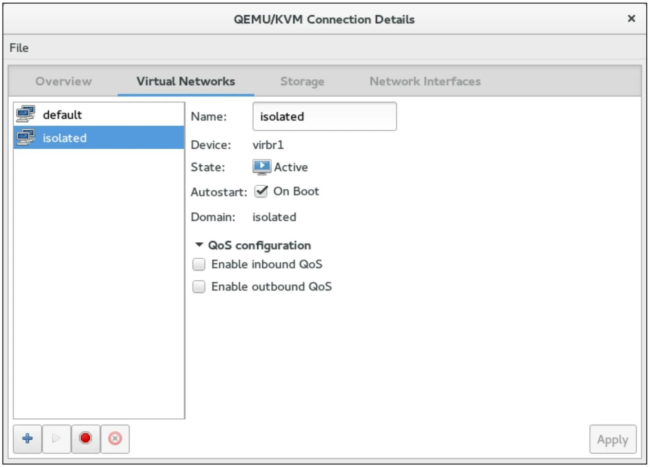Go to the Network Interfaces tab
This screenshot has width=650, height=467.
[x=425, y=81]
